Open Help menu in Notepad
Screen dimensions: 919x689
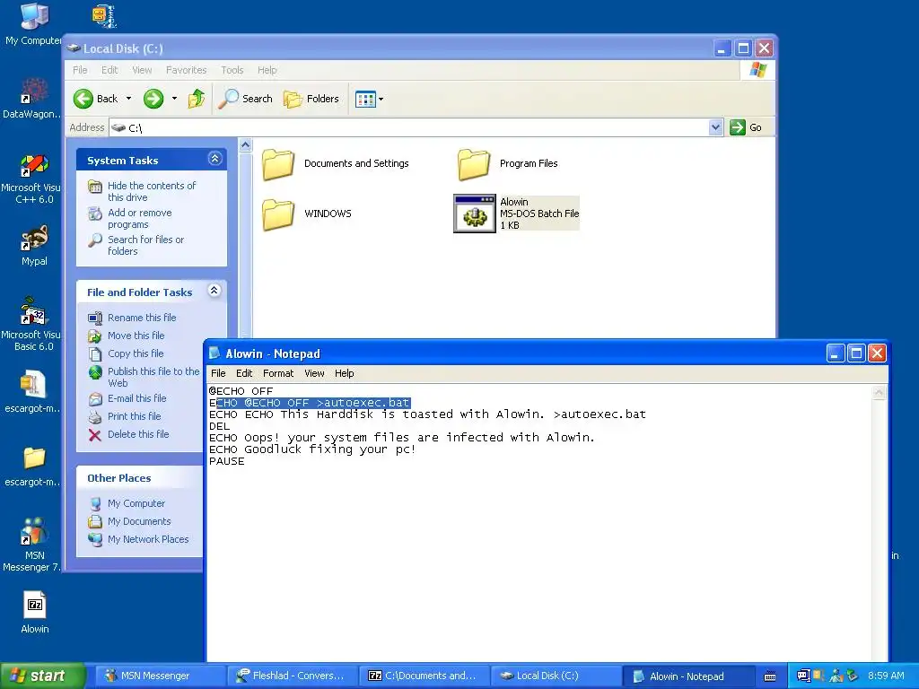click(x=344, y=373)
